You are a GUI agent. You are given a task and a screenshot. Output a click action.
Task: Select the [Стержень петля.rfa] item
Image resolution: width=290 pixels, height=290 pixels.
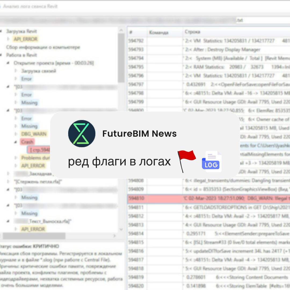(38, 182)
